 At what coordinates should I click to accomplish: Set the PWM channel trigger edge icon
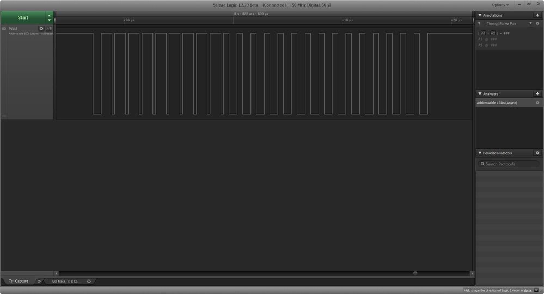[x=49, y=28]
